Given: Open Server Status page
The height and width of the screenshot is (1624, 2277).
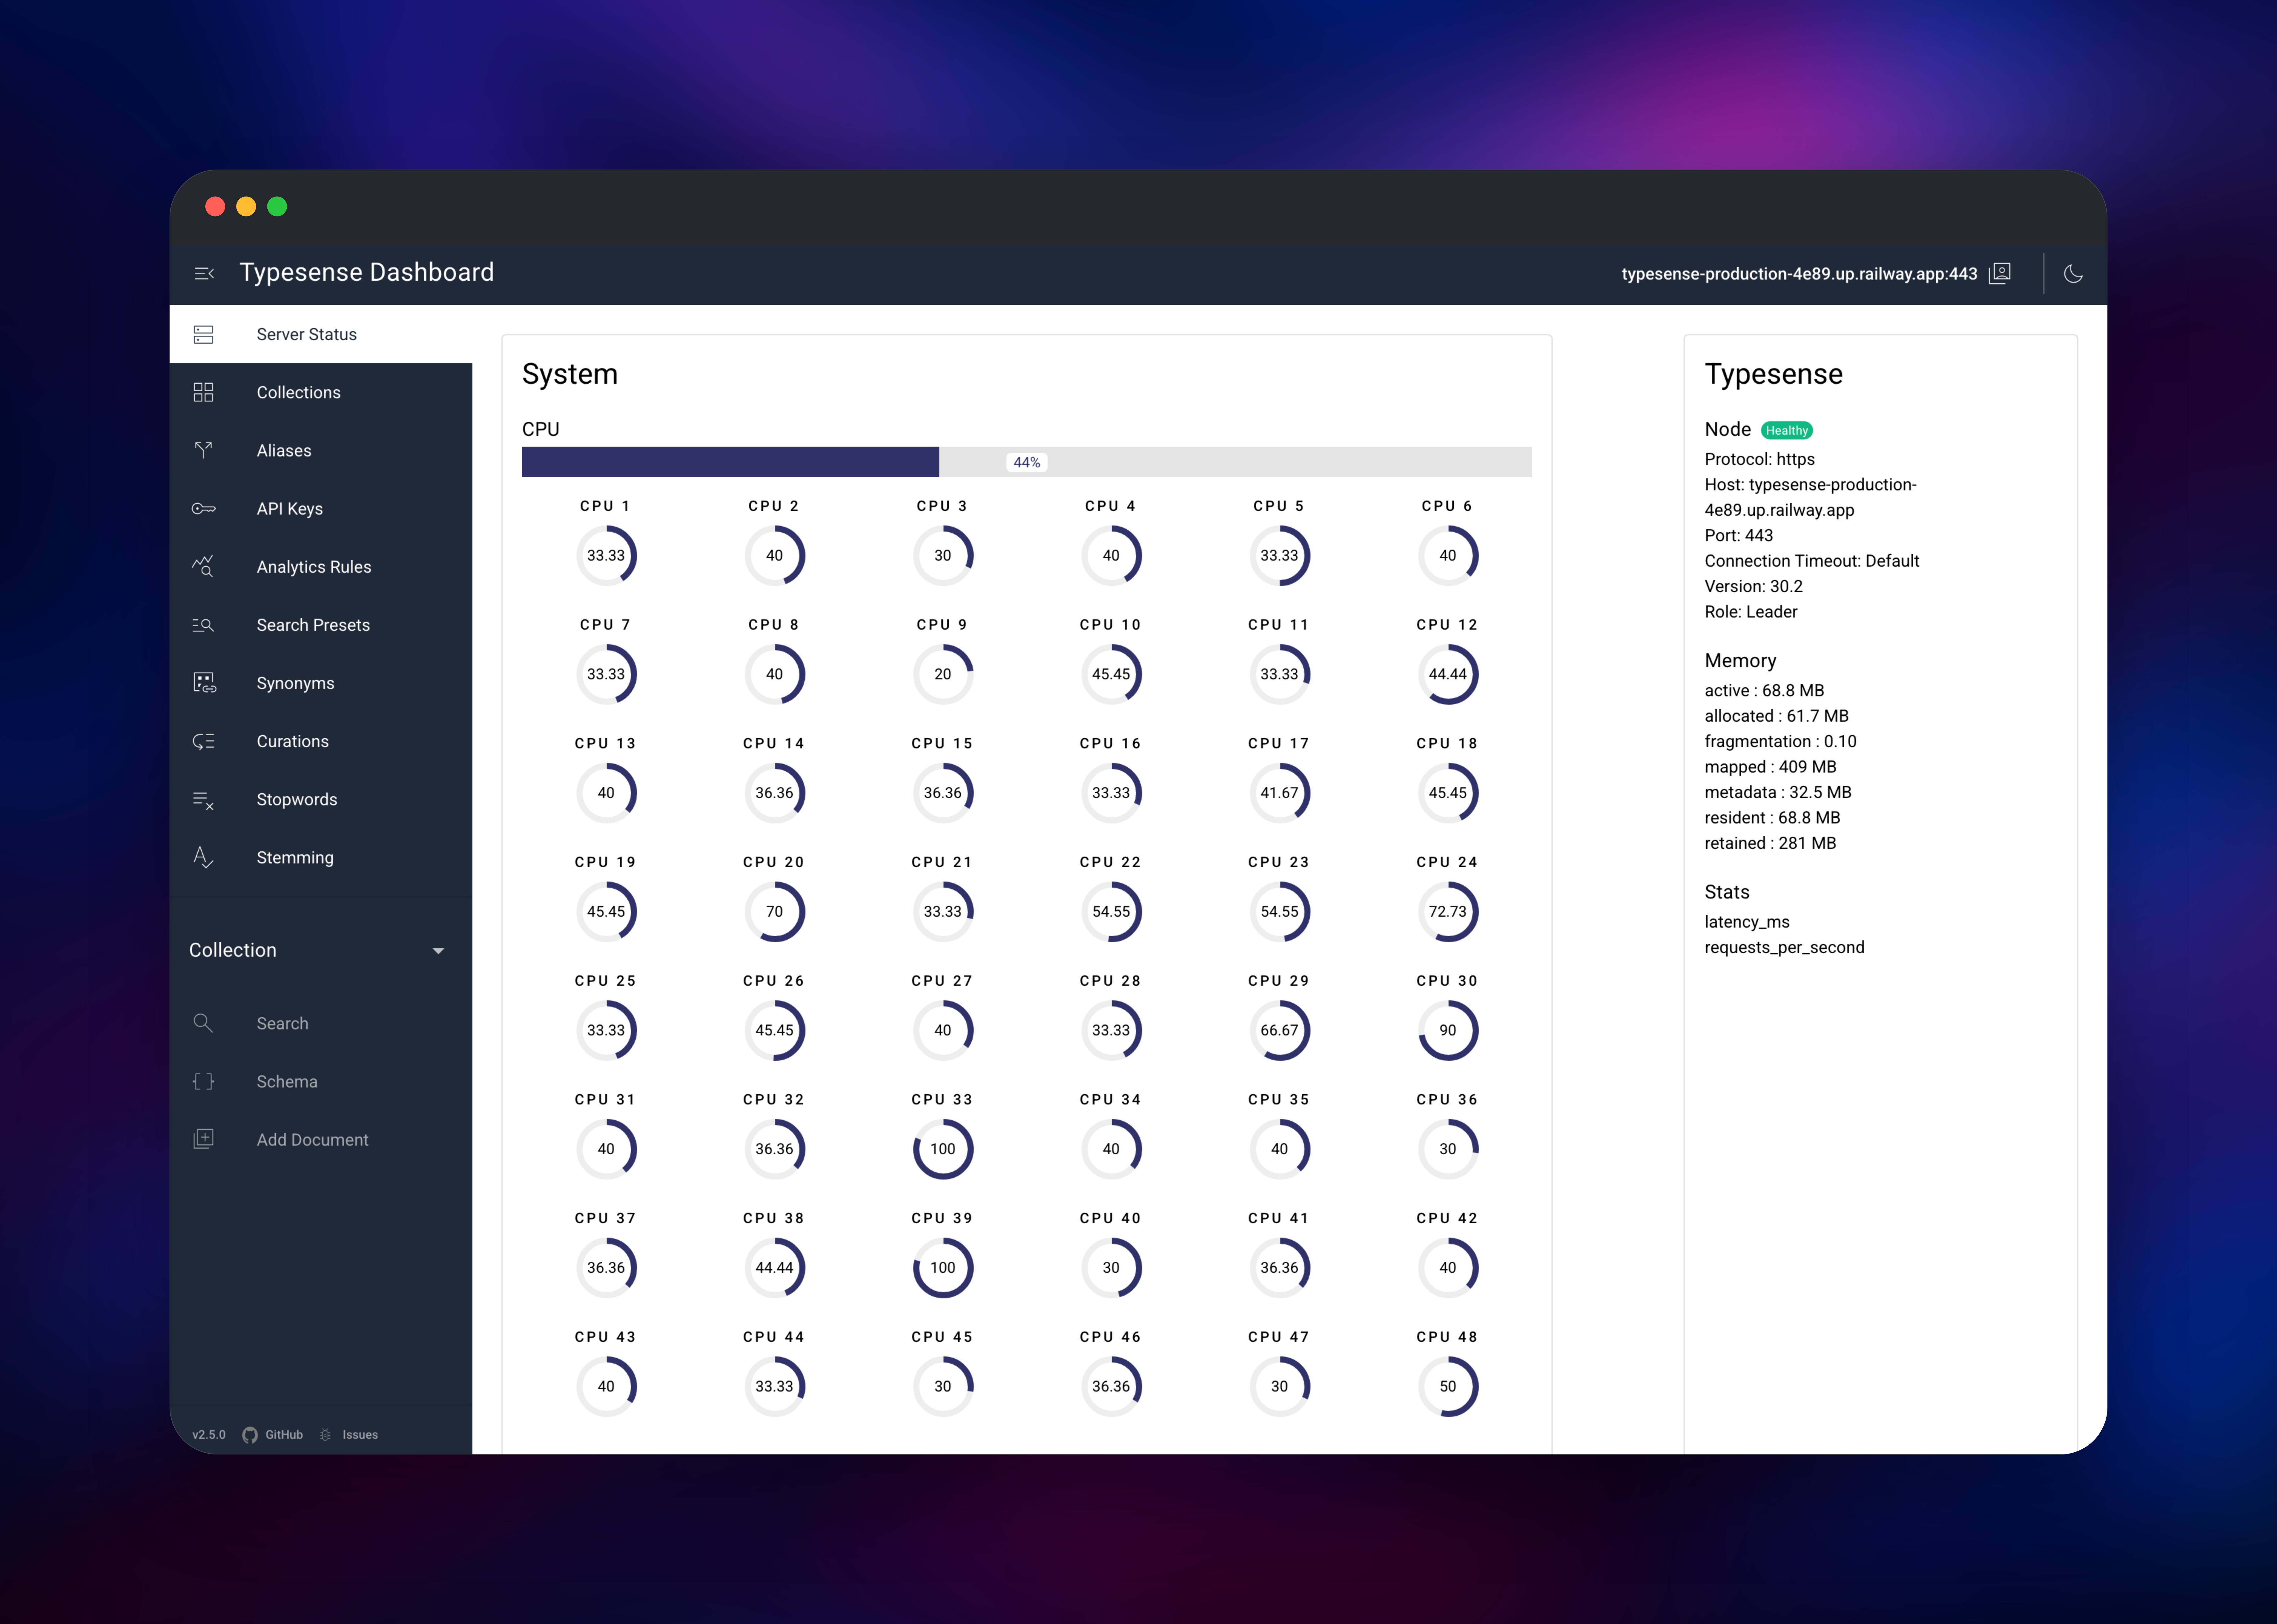Looking at the screenshot, I should pyautogui.click(x=321, y=334).
